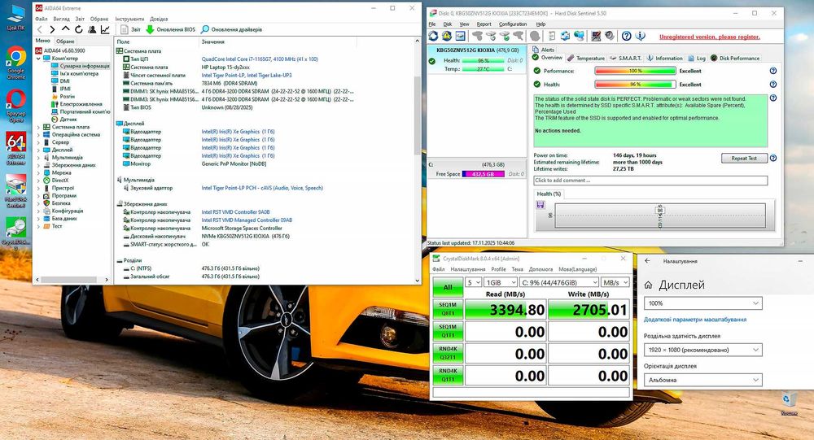The image size is (814, 440).
Task: Refresh disks icon in Hard Disk Sentinel
Action: [433, 36]
